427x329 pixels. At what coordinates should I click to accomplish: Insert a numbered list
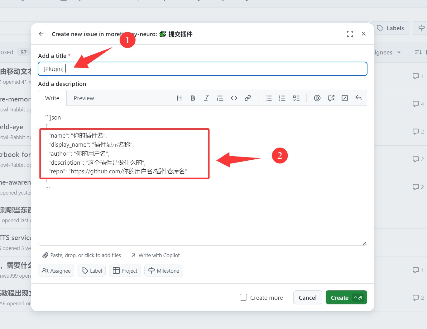(282, 98)
